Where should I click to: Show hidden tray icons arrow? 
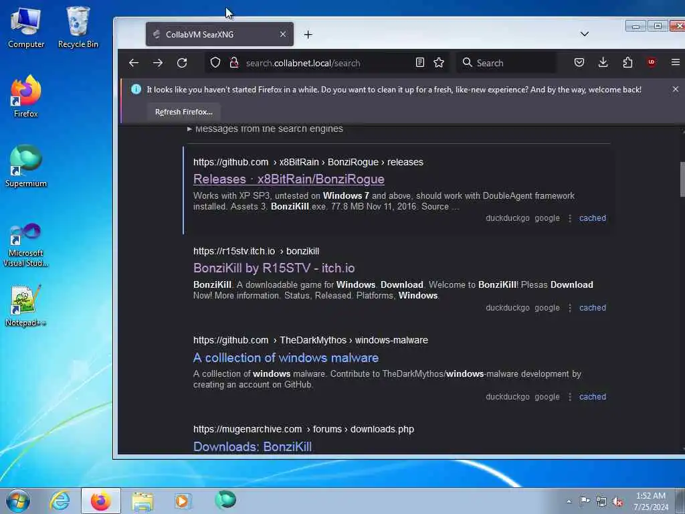point(569,501)
